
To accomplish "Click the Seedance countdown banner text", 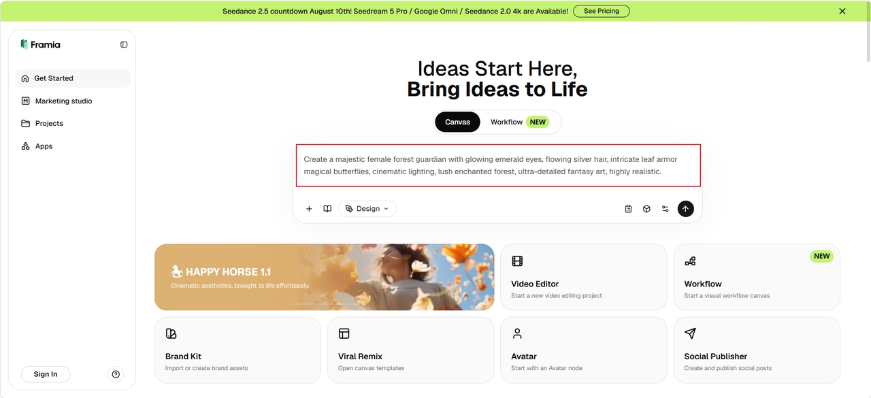I will 395,11.
